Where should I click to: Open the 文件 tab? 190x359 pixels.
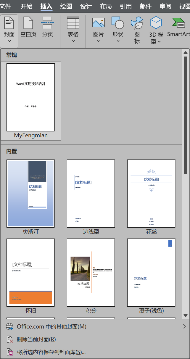click(x=5, y=6)
